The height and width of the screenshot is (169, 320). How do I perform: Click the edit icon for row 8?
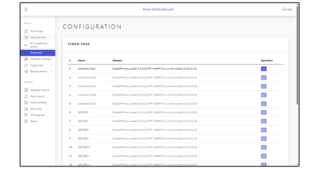pos(264,130)
